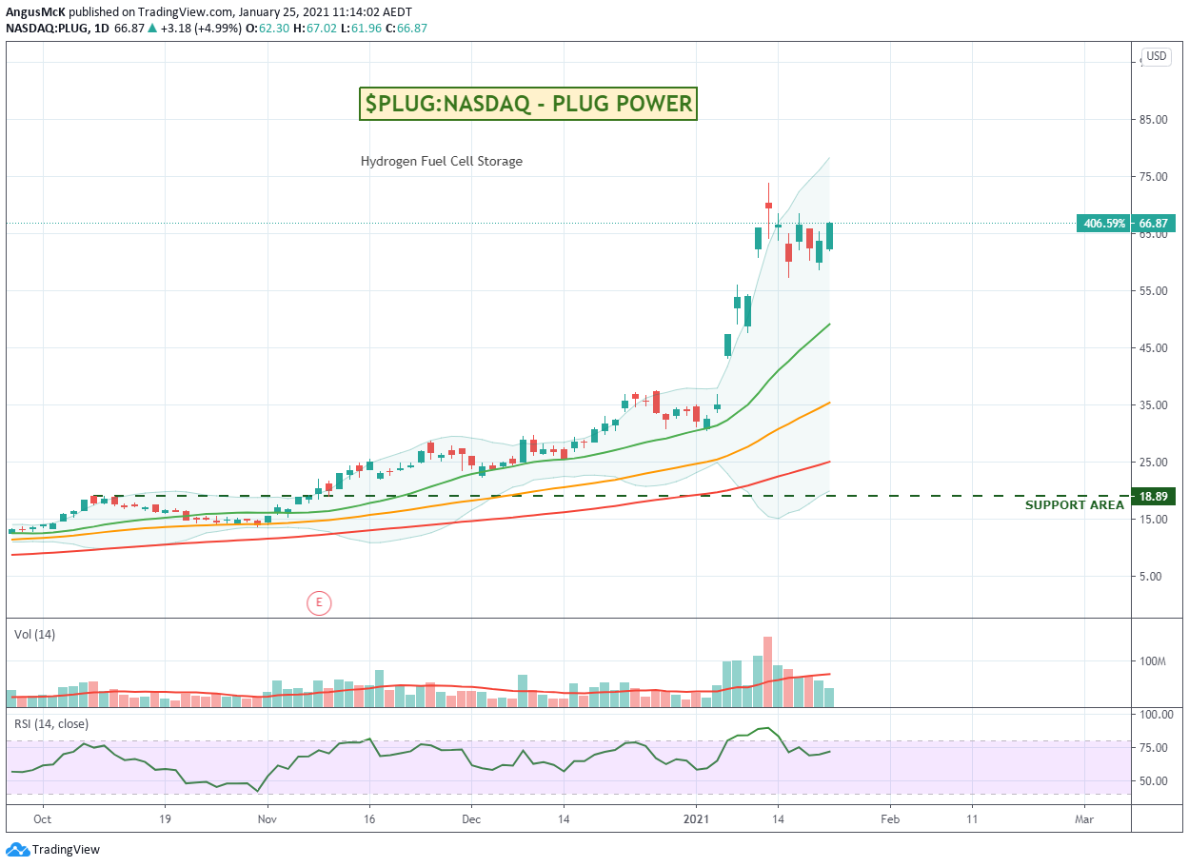
Task: Click the RSI (14, close) indicator label
Action: pyautogui.click(x=50, y=724)
